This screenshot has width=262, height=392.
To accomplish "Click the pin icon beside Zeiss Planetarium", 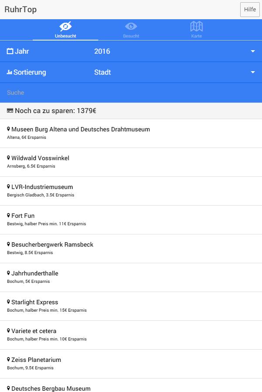I will (x=8, y=360).
